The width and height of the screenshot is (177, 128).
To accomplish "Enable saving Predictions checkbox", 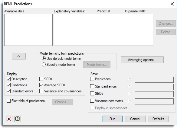I will 92,79.
